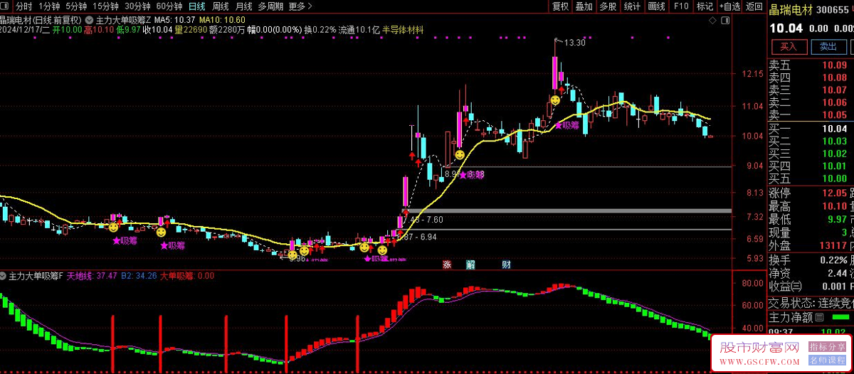The image size is (854, 374).
Task: Click 大单吸筹: 0.00 indicator value
Action: pos(186,274)
